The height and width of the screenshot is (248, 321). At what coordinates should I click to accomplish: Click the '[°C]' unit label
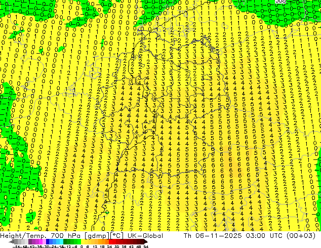(116, 236)
